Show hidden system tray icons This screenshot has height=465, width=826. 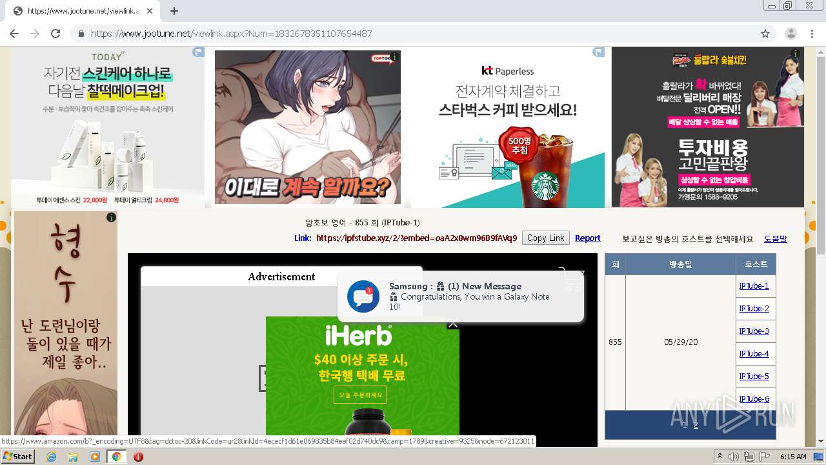(719, 457)
